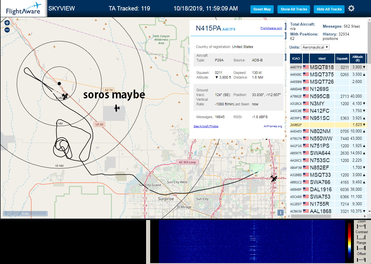371x264 pixels.
Task: Open See Aircraft Photos link
Action: pos(206,126)
